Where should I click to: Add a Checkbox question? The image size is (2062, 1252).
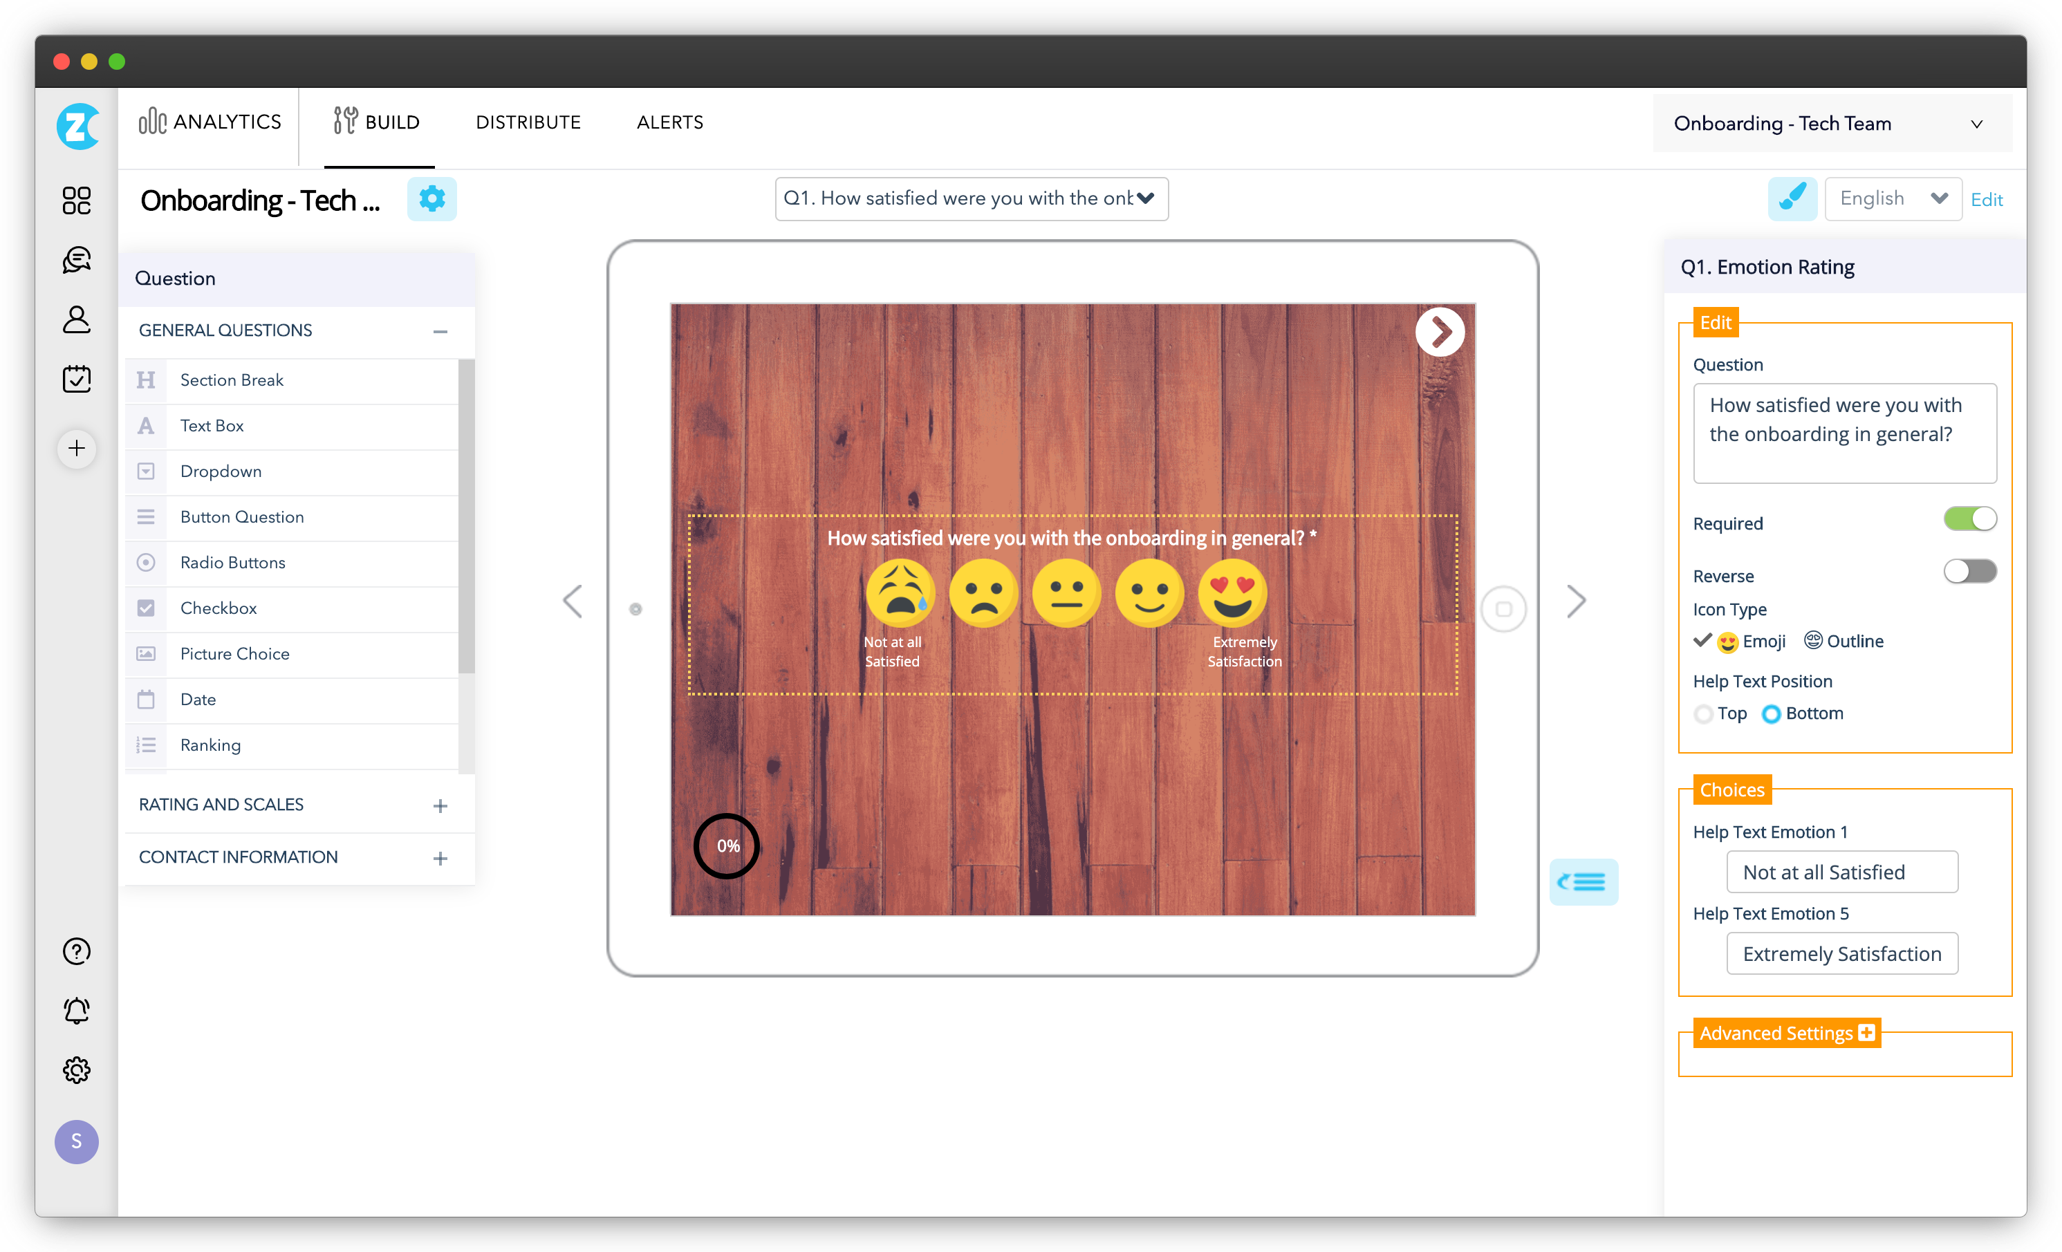(292, 608)
